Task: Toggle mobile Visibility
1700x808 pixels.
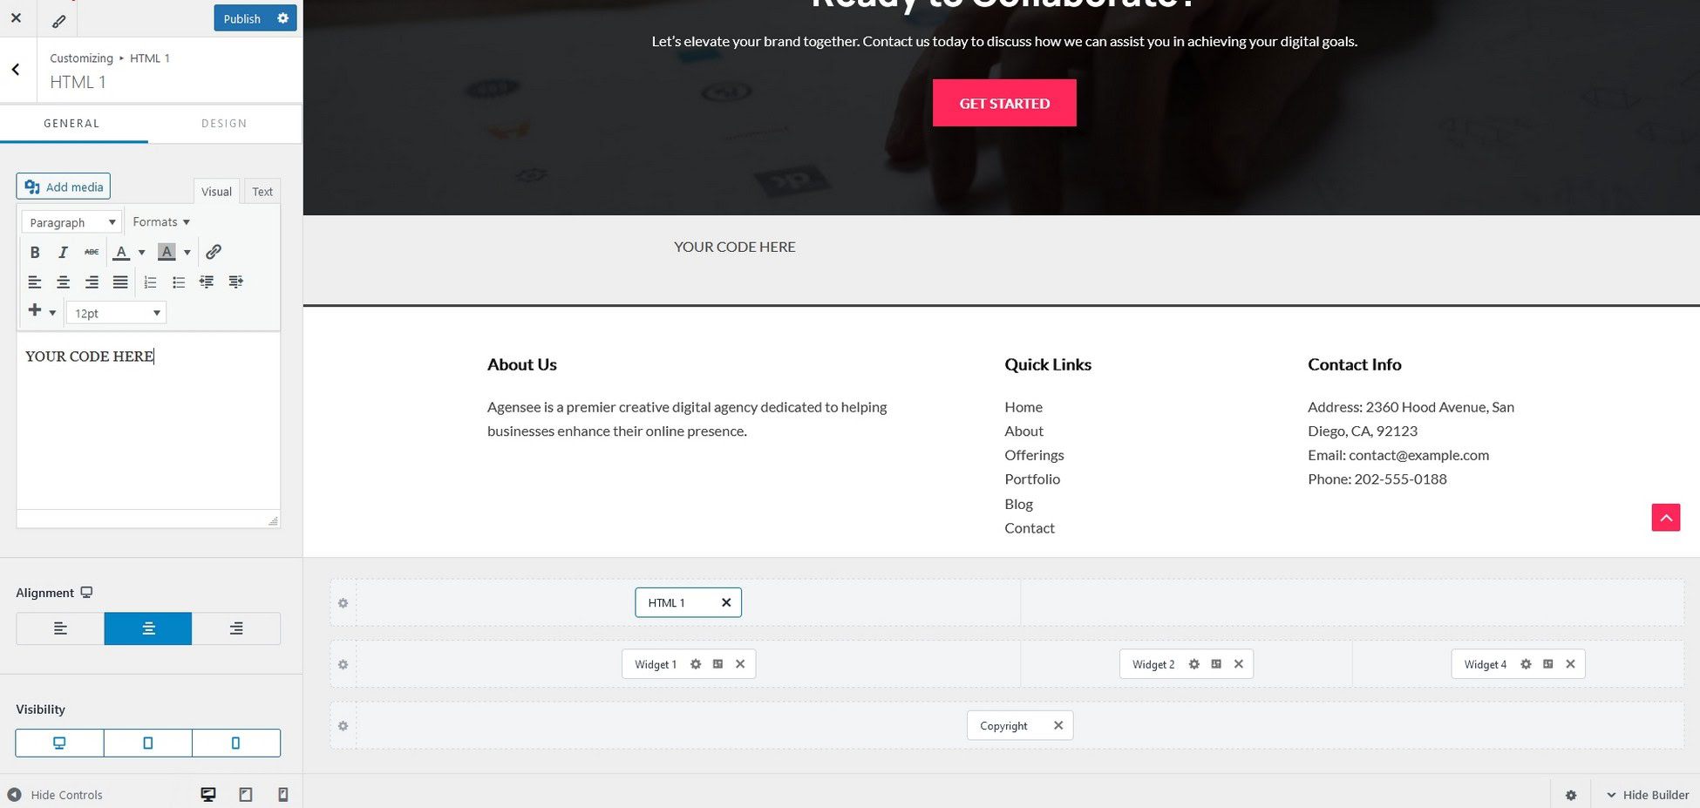Action: (236, 743)
